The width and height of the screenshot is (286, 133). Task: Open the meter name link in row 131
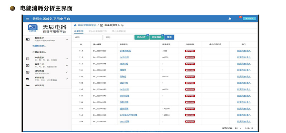(x=123, y=70)
